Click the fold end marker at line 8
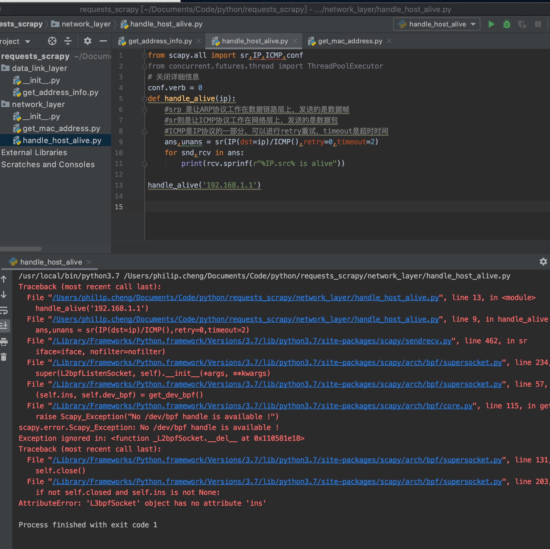This screenshot has height=549, width=550. point(144,131)
